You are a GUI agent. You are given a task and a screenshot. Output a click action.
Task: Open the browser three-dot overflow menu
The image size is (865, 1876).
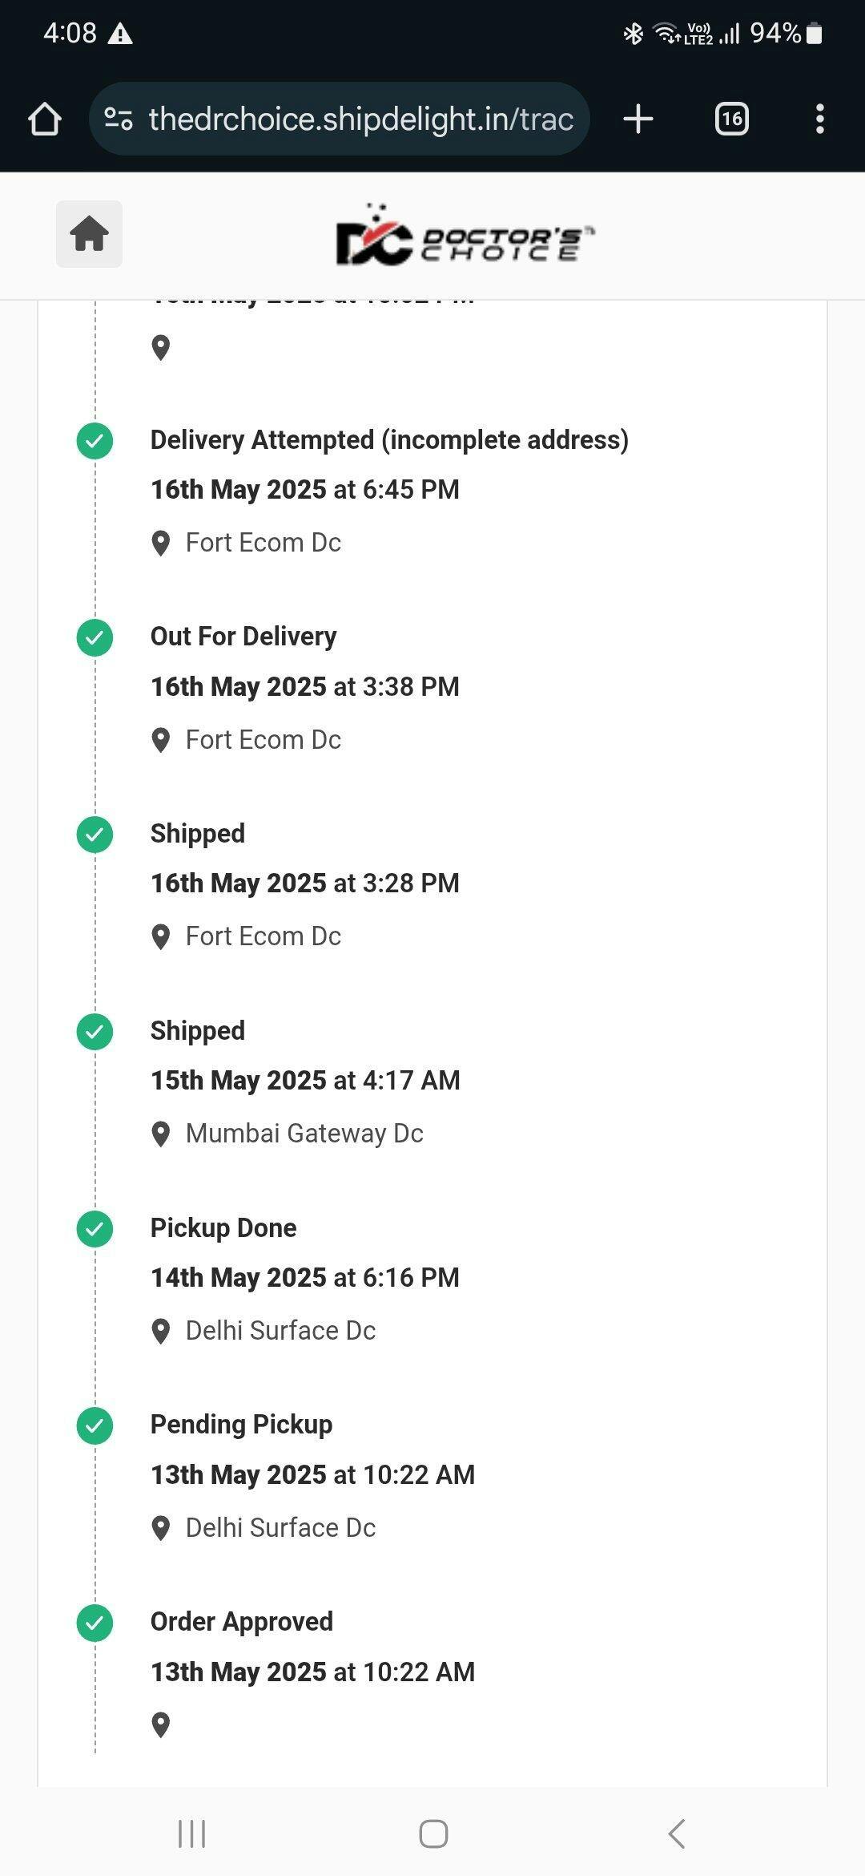tap(819, 119)
